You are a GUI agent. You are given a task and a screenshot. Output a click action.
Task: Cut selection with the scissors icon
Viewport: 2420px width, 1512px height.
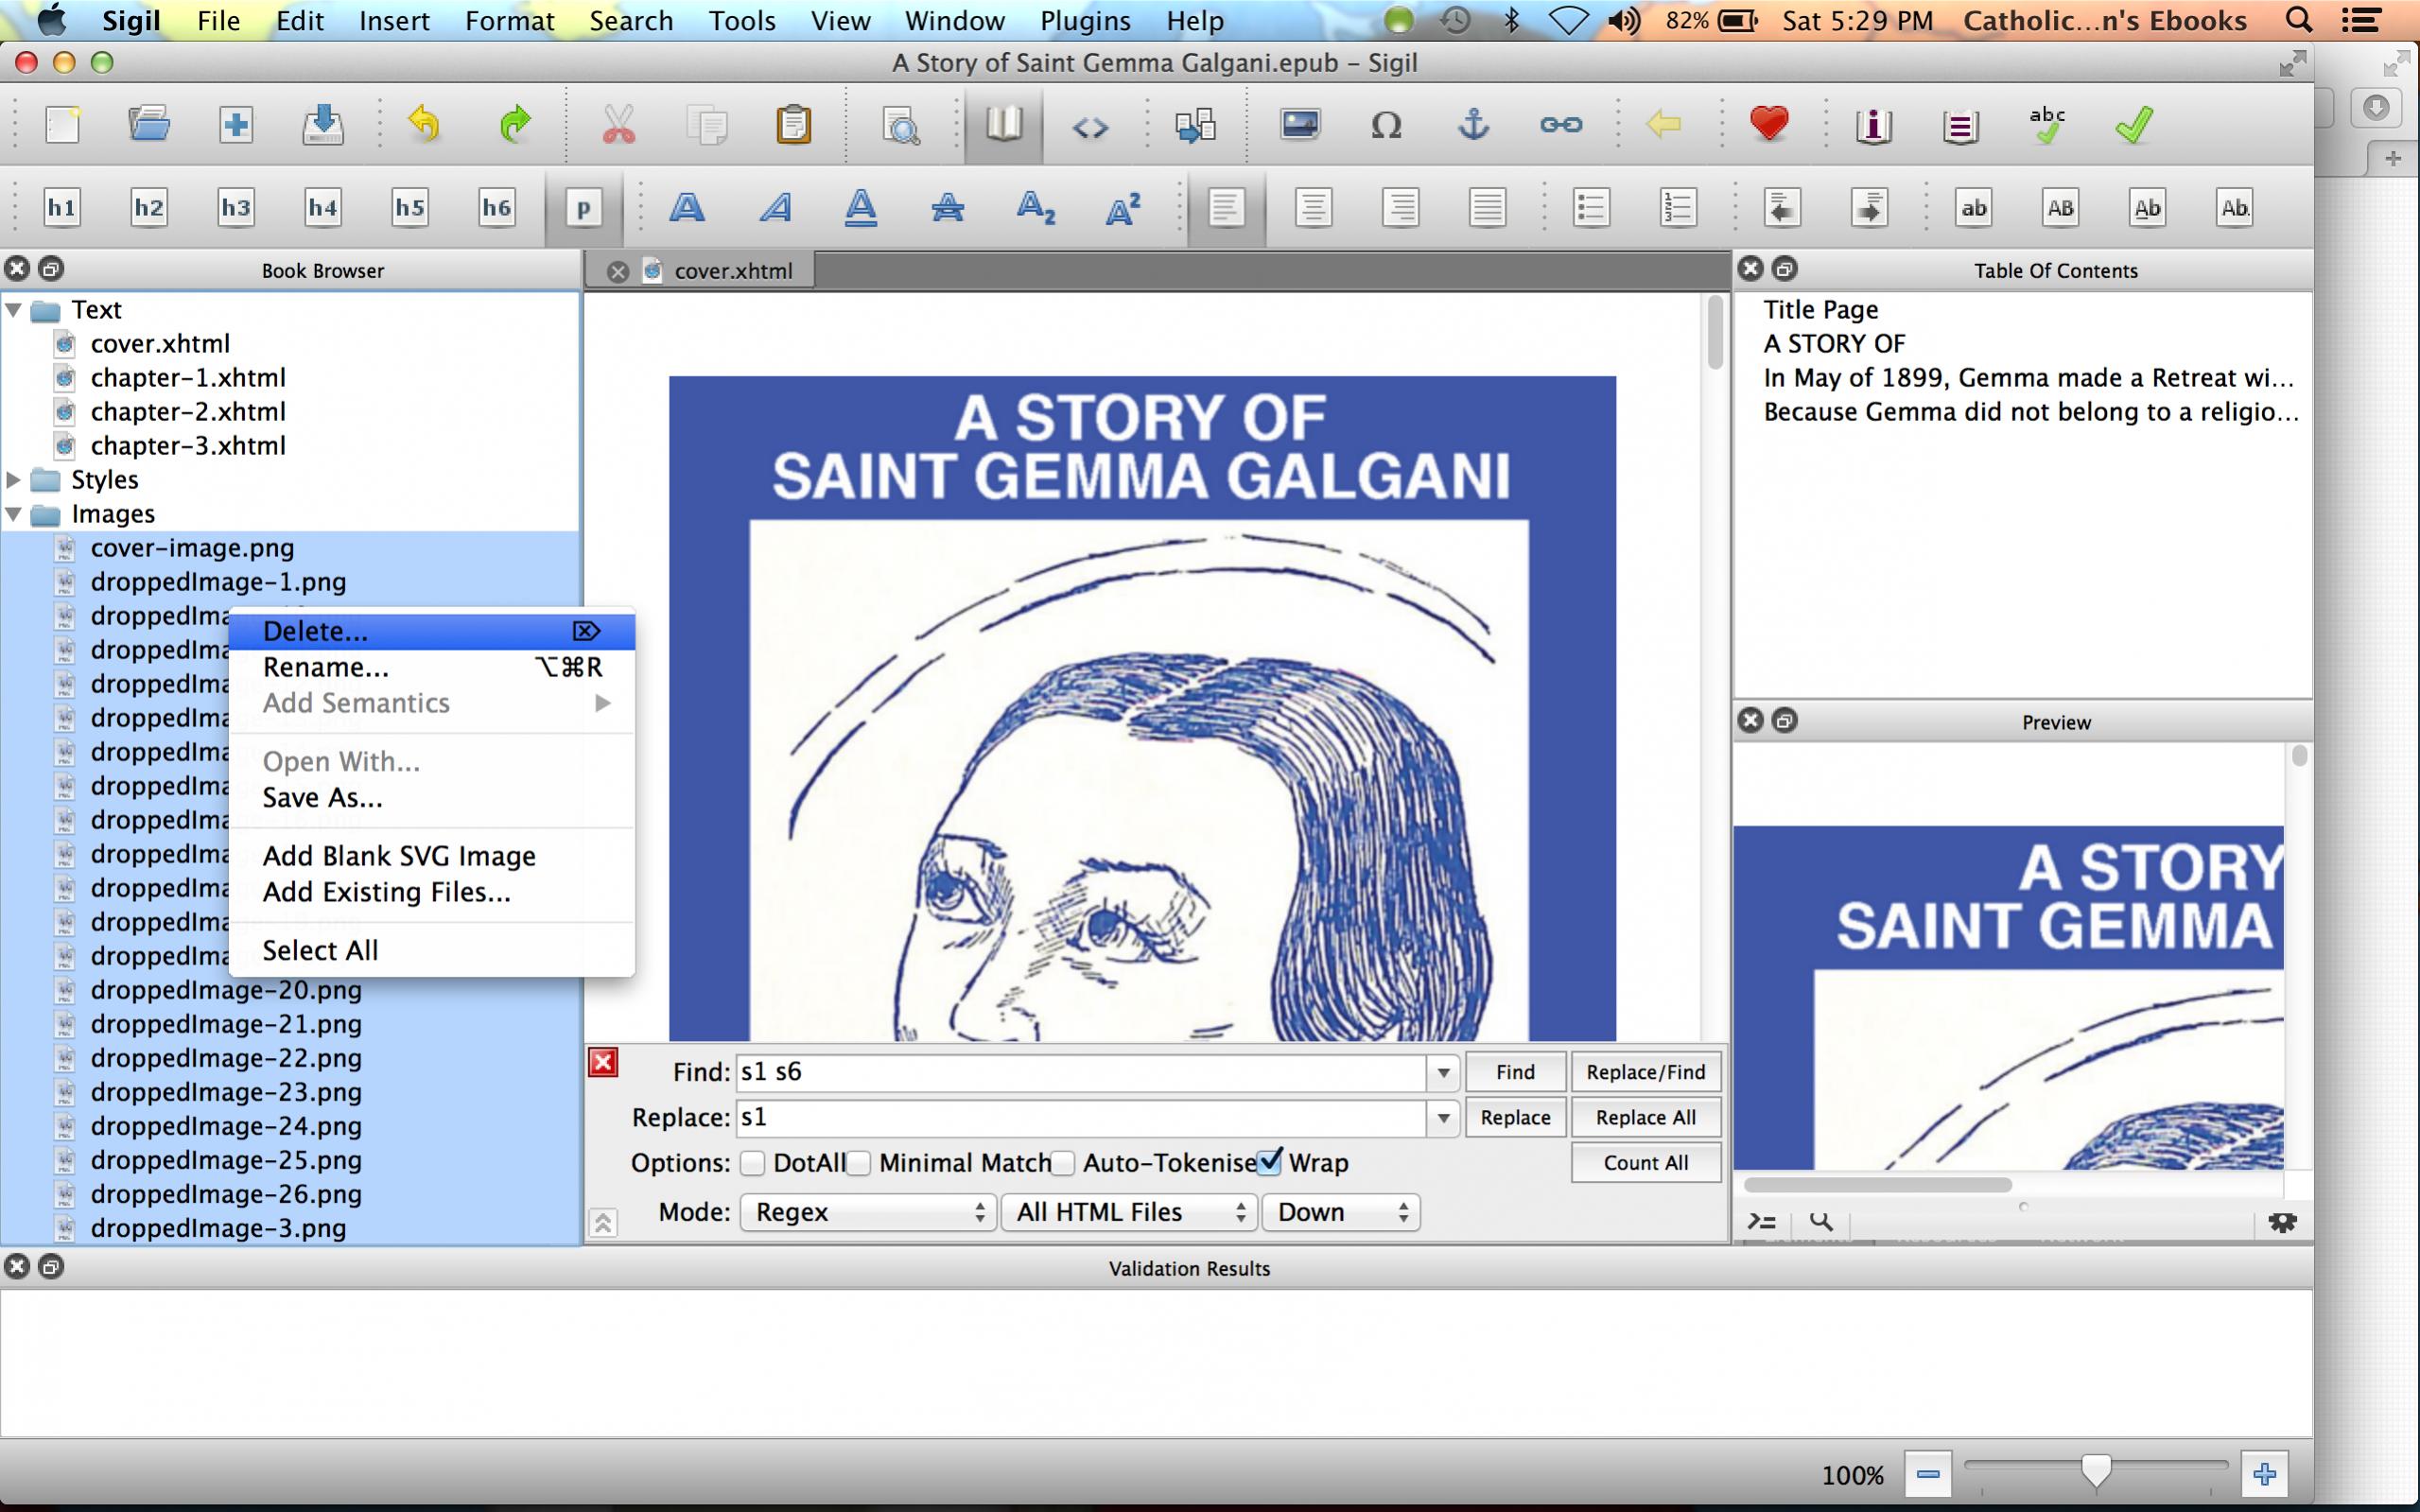(x=619, y=125)
